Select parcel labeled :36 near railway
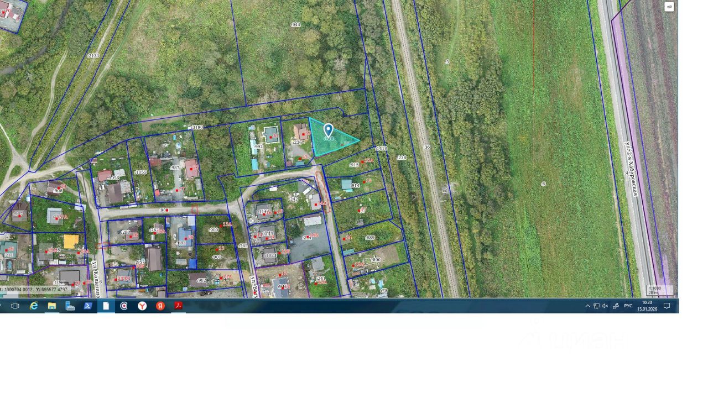The image size is (708, 398). [x=426, y=147]
